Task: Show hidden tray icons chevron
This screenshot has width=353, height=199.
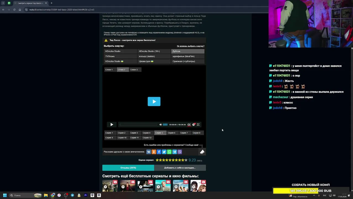Action: pos(314,195)
